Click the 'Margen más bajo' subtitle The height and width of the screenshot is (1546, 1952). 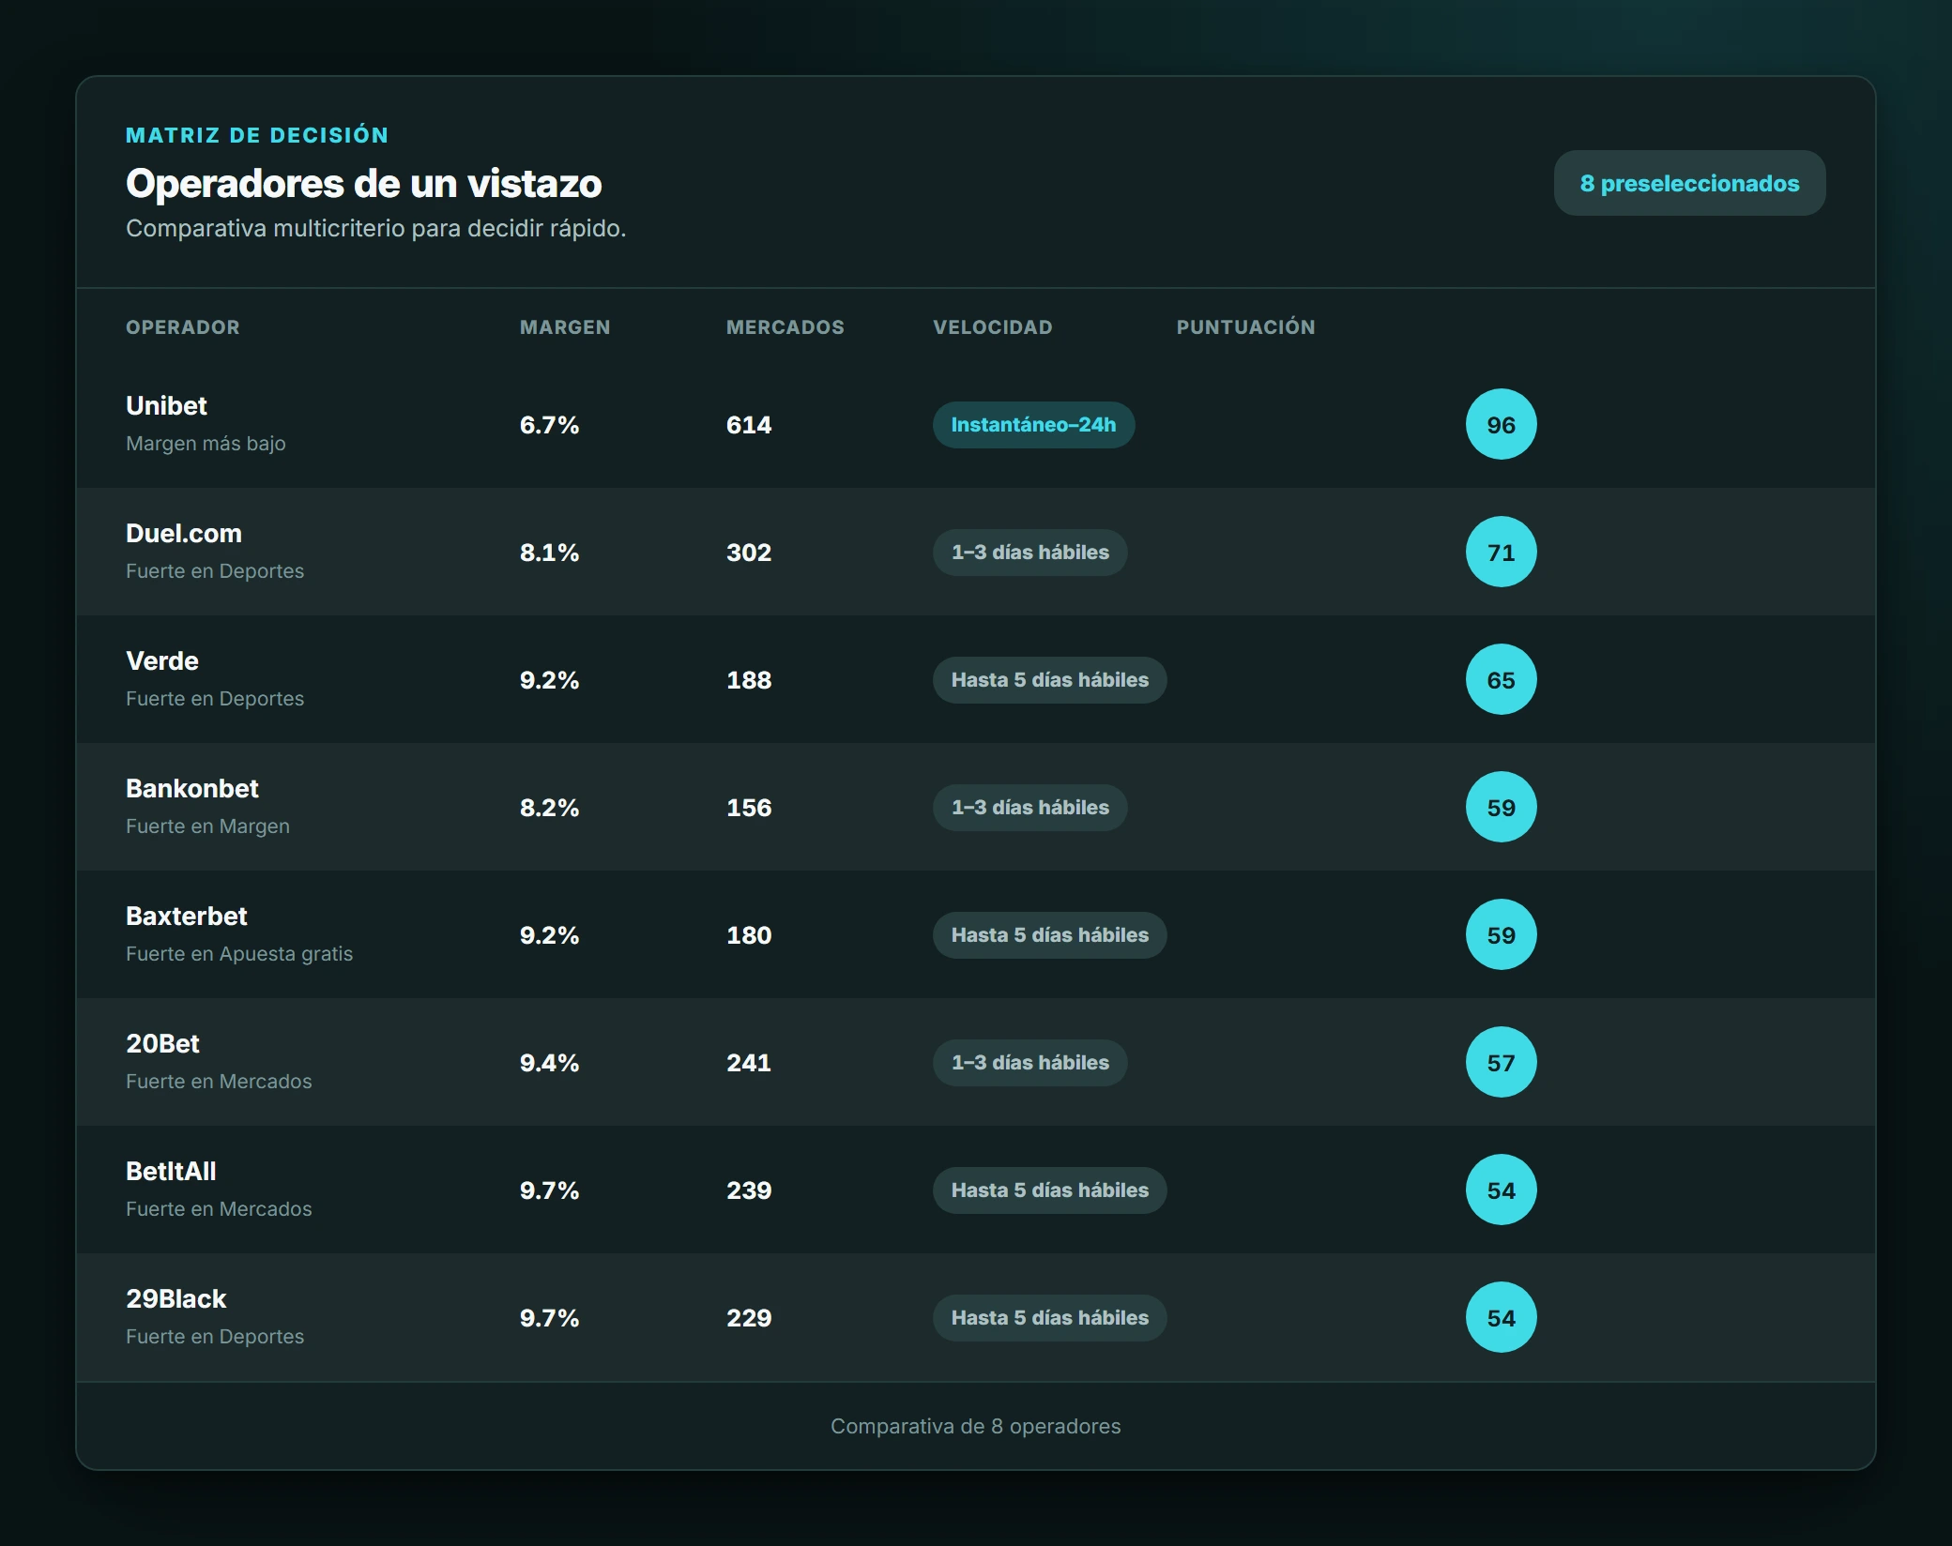206,444
